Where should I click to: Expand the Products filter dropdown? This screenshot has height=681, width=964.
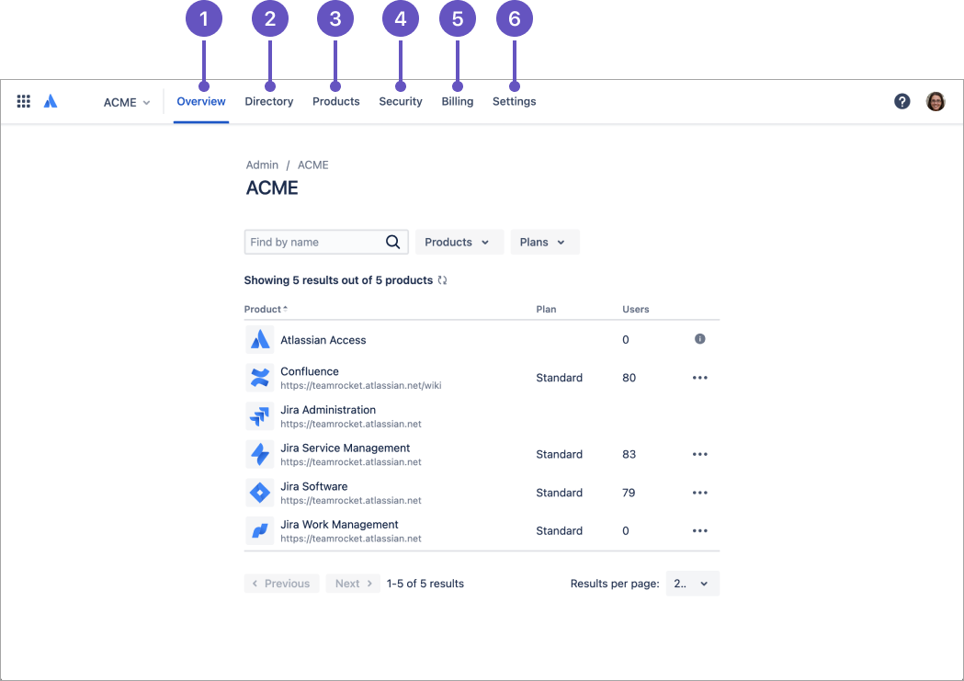[459, 242]
